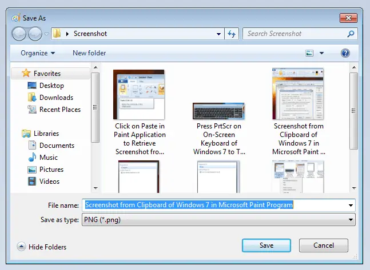
Task: Expand the Organize menu
Action: pyautogui.click(x=38, y=53)
